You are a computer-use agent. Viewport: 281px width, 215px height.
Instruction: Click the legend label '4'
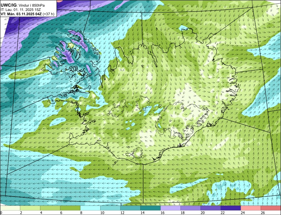[x=41, y=213]
